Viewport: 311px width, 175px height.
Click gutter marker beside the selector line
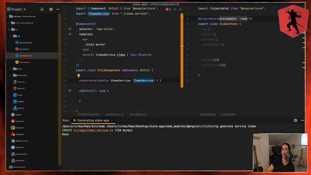70,29
